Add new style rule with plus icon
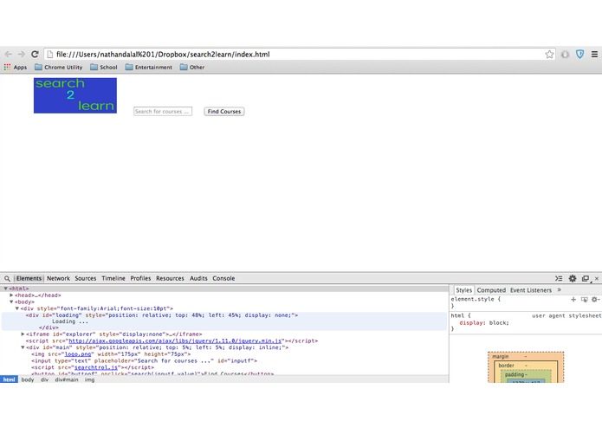 click(x=573, y=299)
